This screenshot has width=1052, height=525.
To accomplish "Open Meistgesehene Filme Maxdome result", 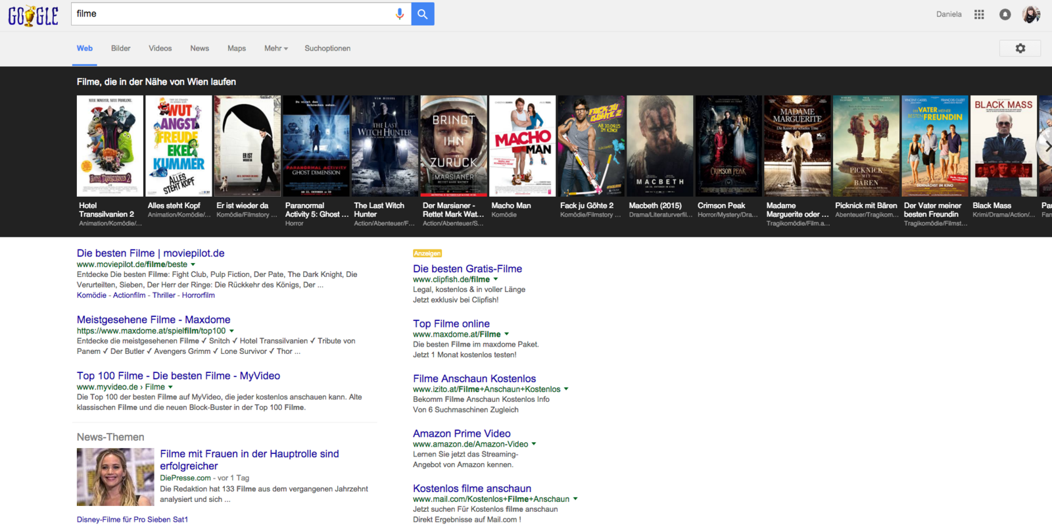I will [153, 320].
